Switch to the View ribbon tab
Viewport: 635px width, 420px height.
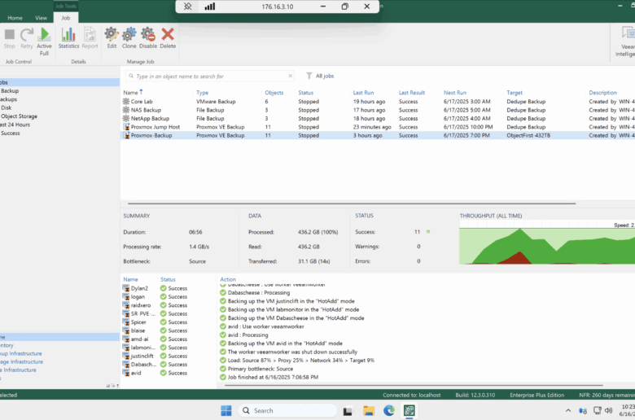tap(41, 18)
